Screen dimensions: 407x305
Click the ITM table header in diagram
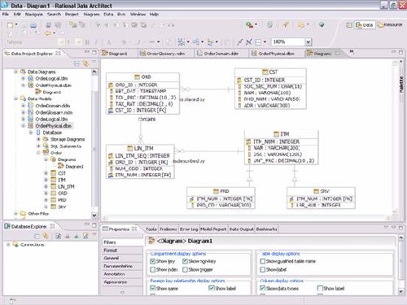(x=282, y=134)
